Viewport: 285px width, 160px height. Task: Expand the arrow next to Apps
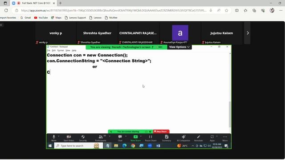pos(217,136)
